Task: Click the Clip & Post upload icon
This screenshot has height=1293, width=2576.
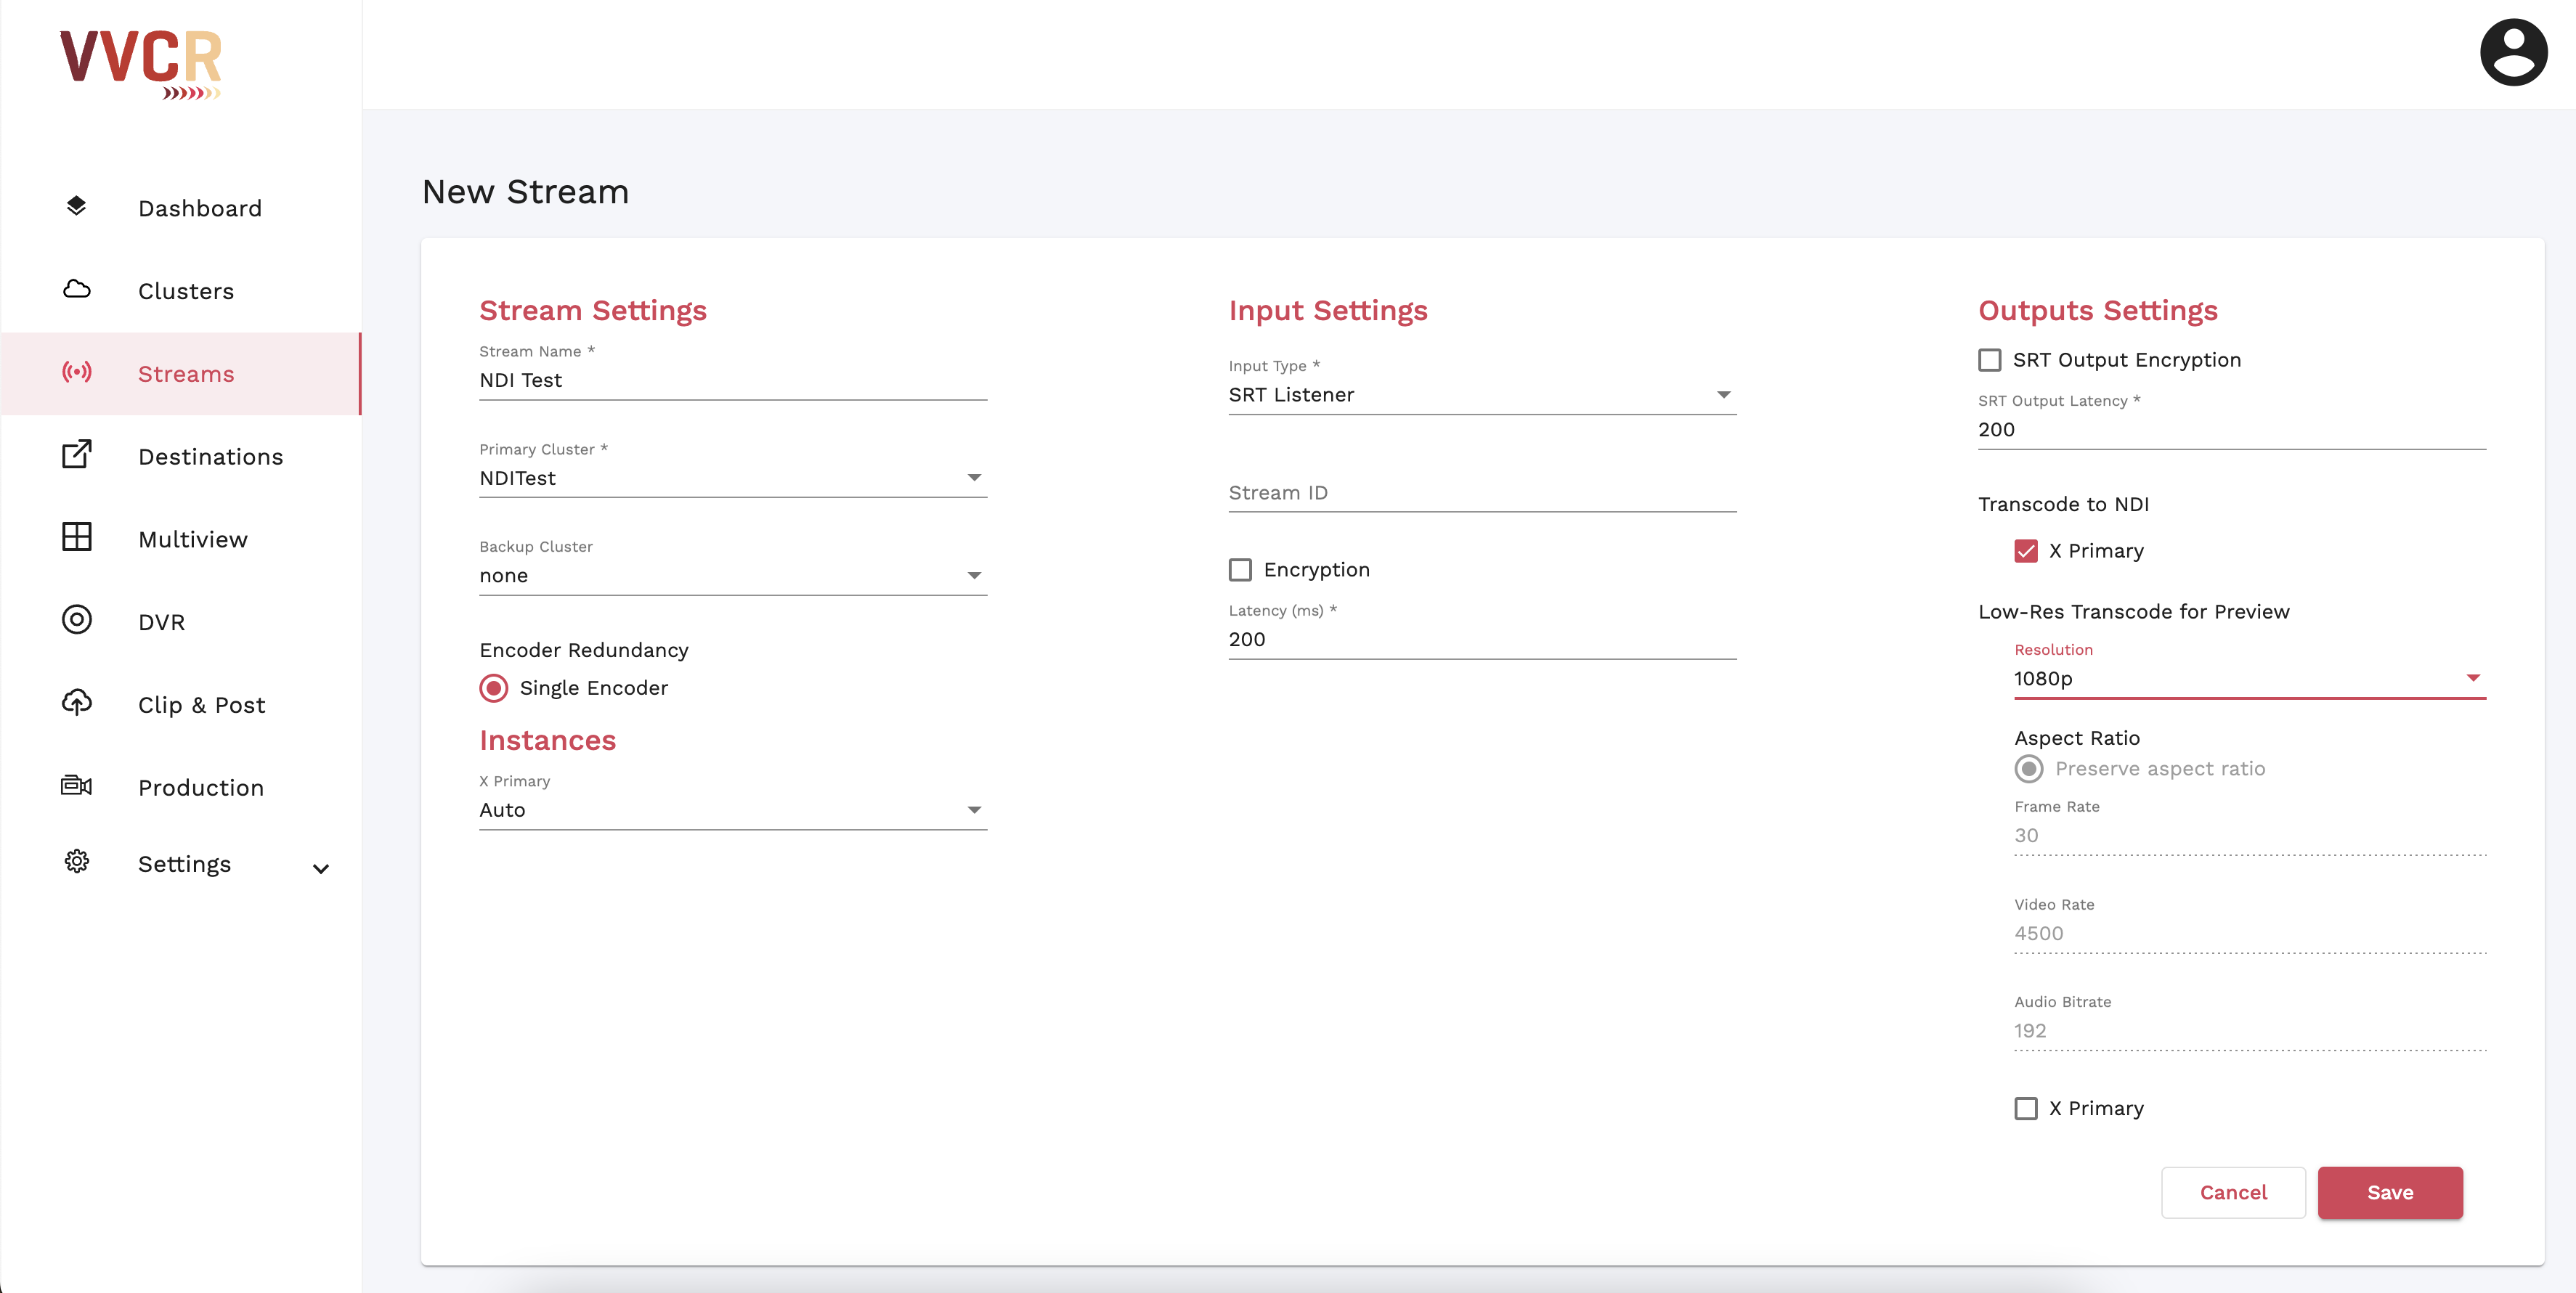Action: point(77,703)
